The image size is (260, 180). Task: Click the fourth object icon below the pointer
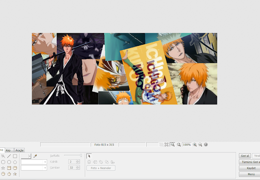point(107,162)
